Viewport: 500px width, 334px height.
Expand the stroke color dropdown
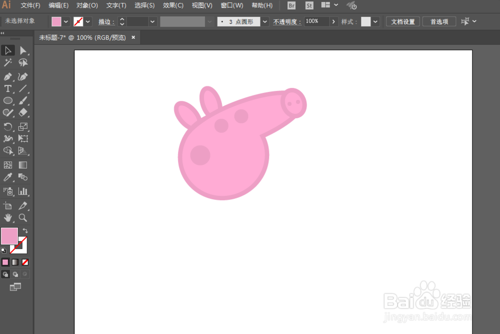87,21
